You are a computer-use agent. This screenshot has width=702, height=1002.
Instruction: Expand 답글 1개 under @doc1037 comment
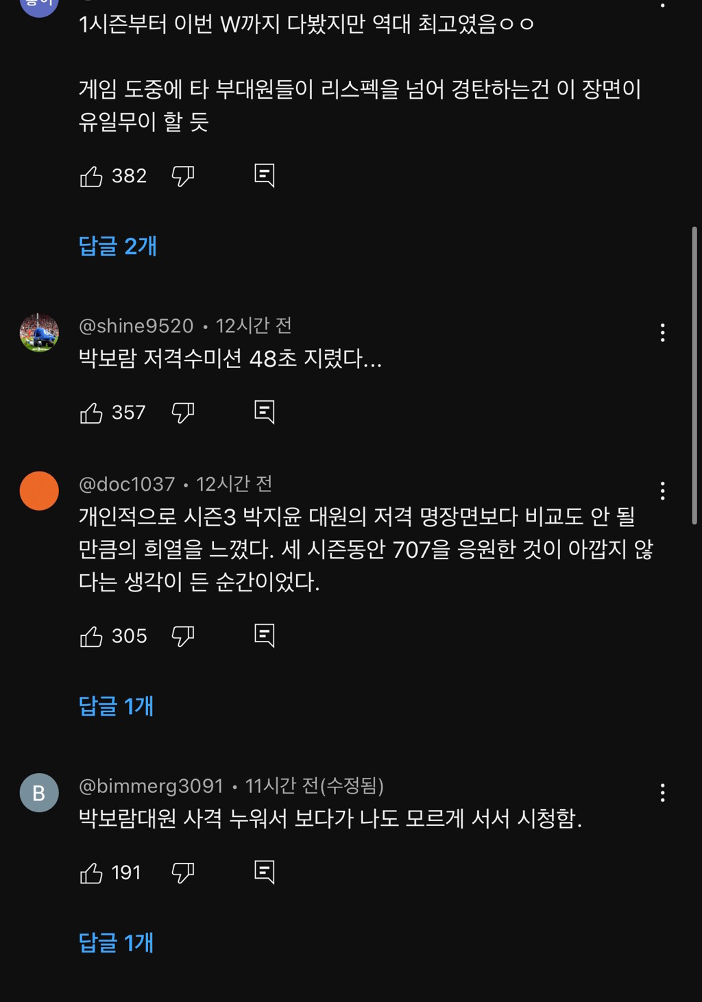tap(117, 707)
